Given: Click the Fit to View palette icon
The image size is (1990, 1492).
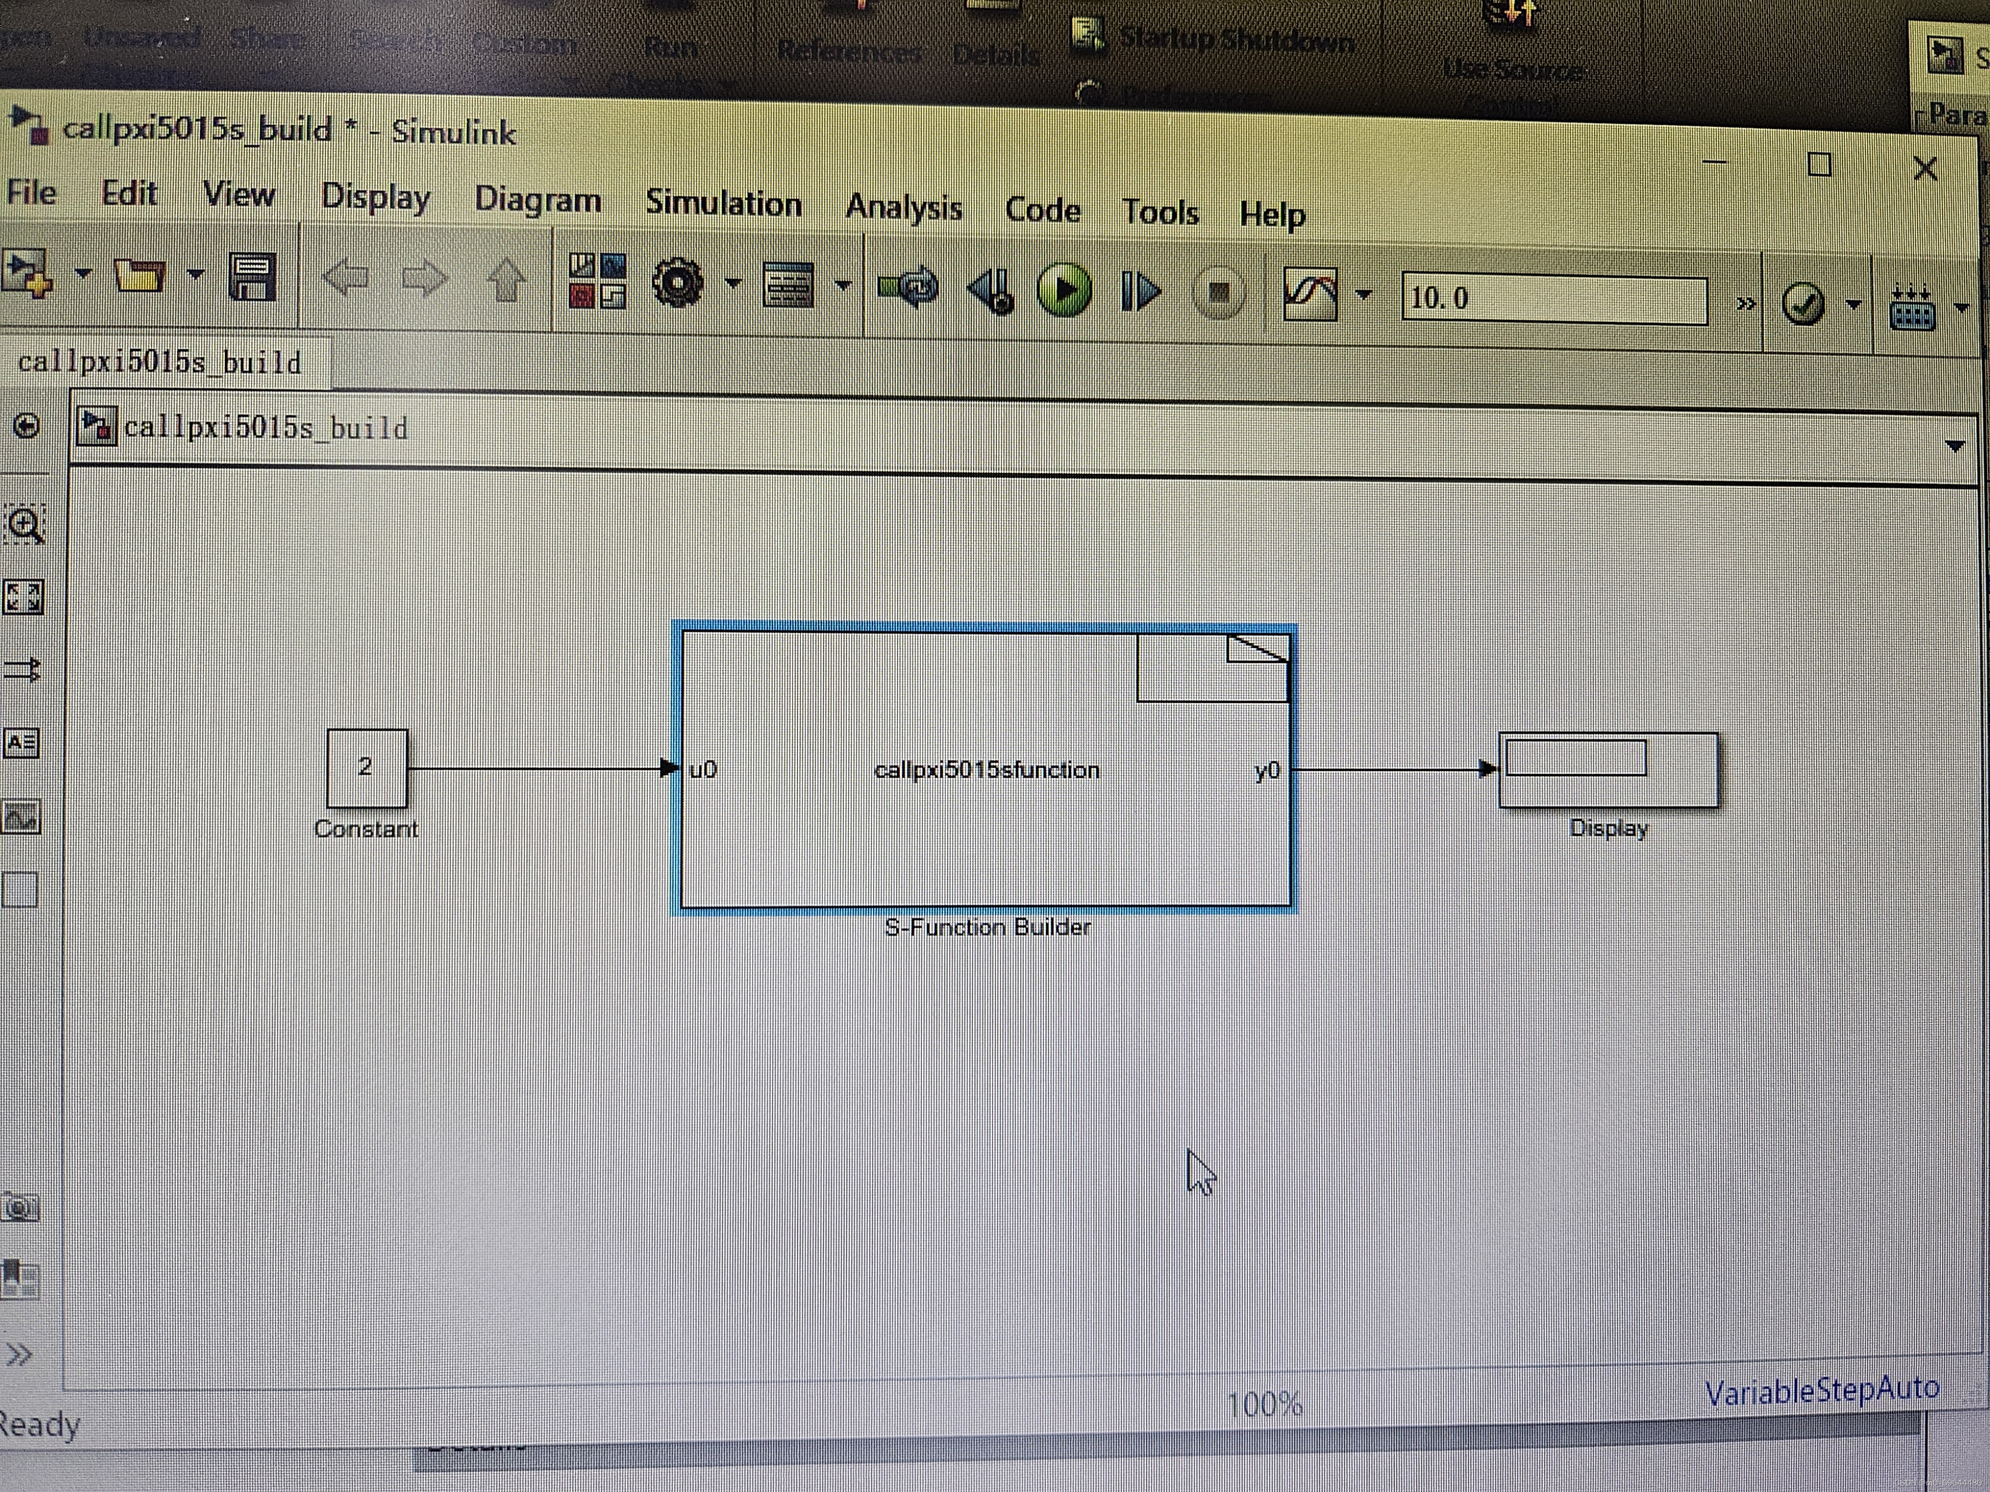Looking at the screenshot, I should pyautogui.click(x=22, y=597).
